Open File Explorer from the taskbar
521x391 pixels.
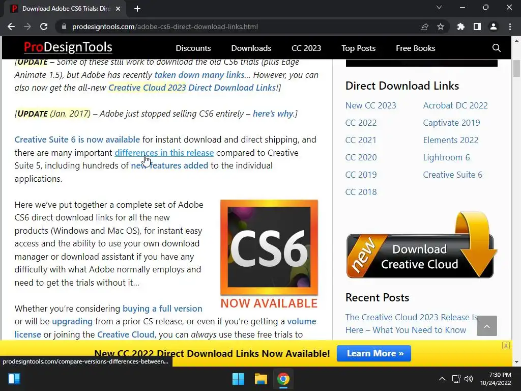tap(261, 379)
